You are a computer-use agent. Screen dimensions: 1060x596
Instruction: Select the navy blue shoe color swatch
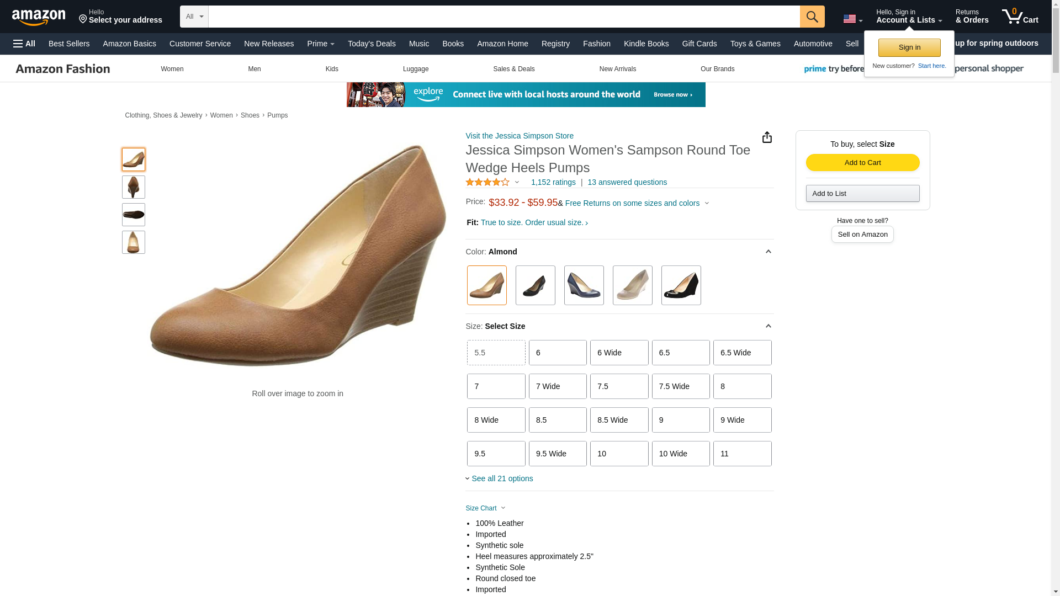coord(584,285)
